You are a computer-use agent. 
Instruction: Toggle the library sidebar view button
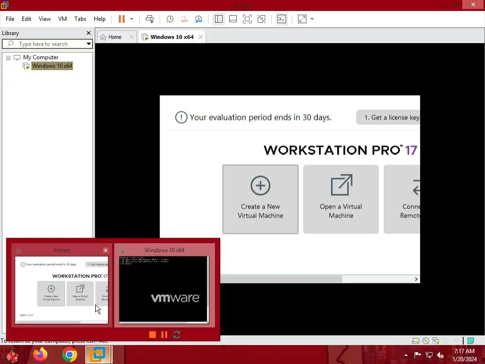coord(219,19)
